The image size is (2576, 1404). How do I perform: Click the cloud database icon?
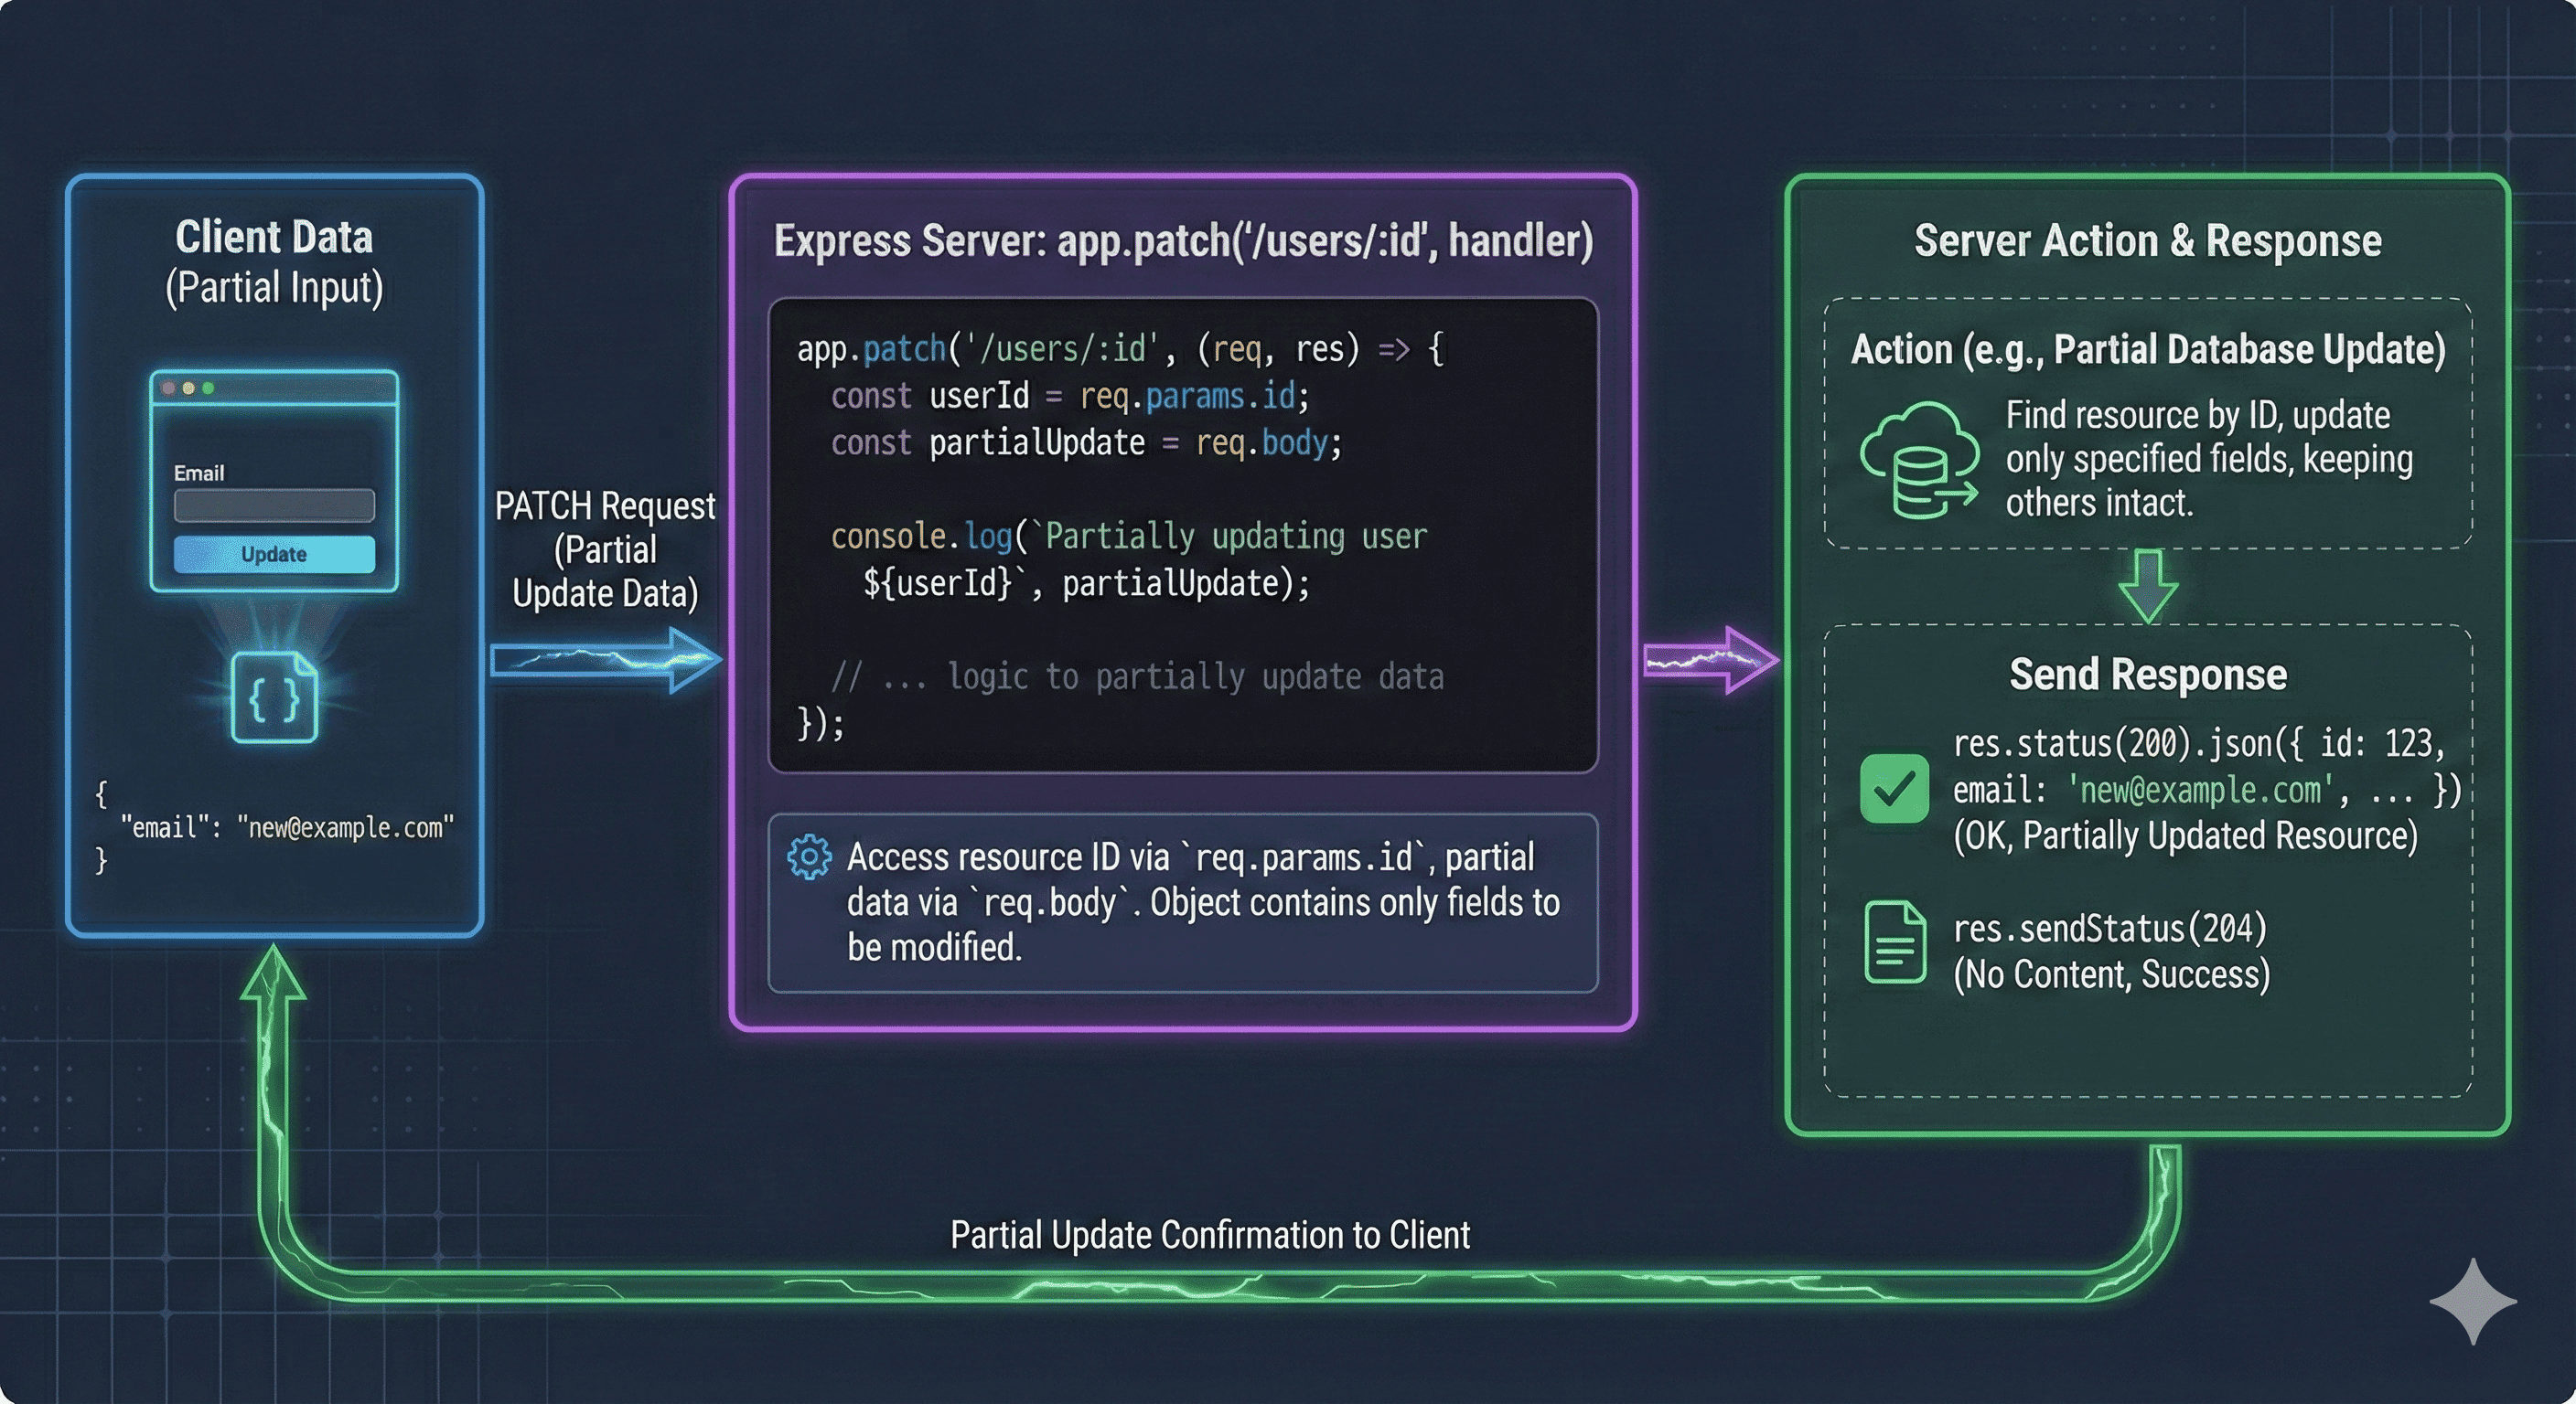[x=1917, y=460]
